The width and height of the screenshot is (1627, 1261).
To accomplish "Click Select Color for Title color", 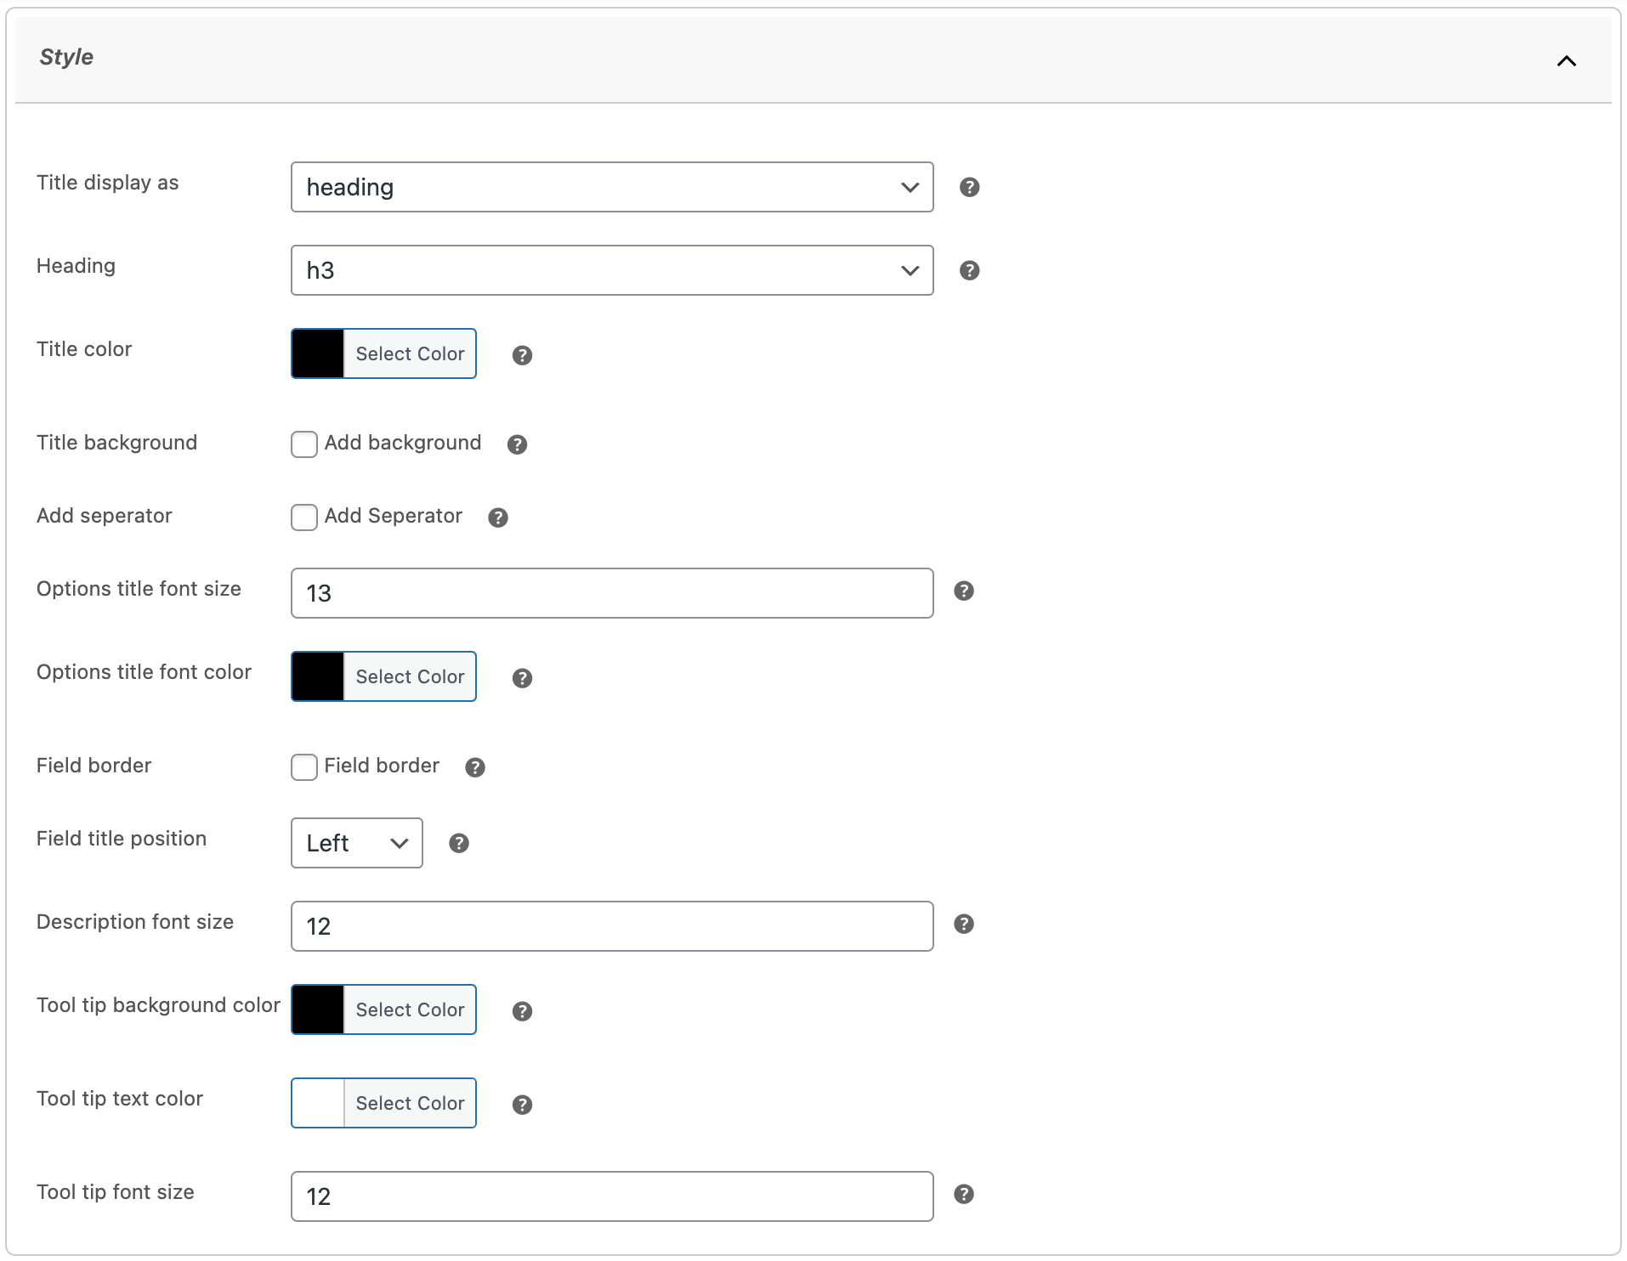I will coord(410,353).
